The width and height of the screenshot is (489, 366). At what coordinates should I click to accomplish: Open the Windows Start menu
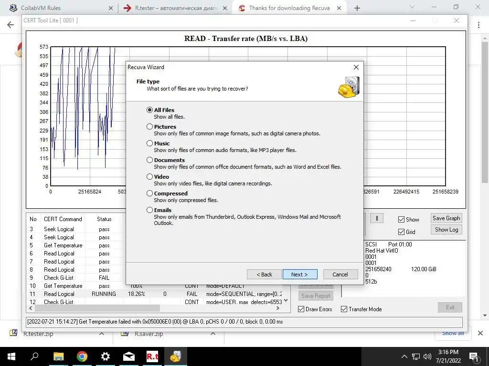pos(11,356)
